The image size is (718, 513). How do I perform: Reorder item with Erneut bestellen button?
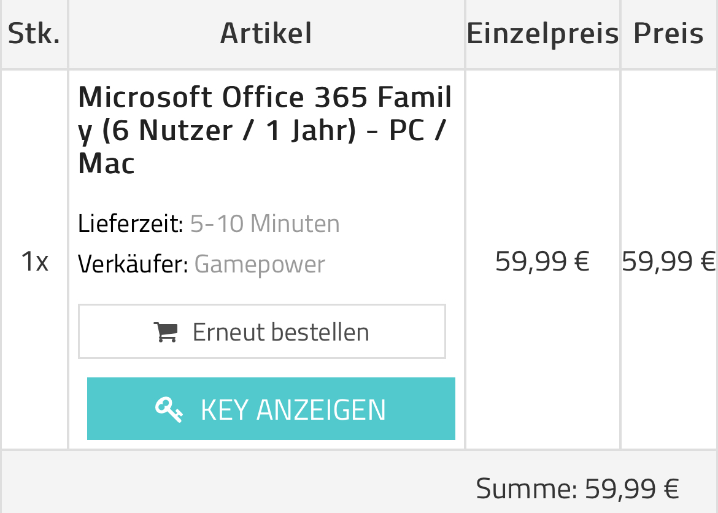pos(262,331)
